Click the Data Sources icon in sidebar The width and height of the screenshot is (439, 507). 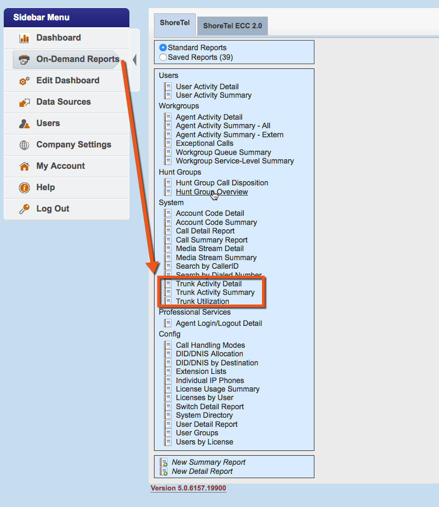point(24,103)
